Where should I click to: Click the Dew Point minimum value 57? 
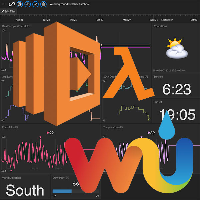click(54, 196)
